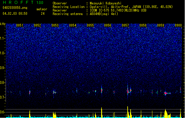The width and height of the screenshot is (185, 118).
Task: Click the long-tailed meteor echo after 0859
Action: [x=167, y=94]
